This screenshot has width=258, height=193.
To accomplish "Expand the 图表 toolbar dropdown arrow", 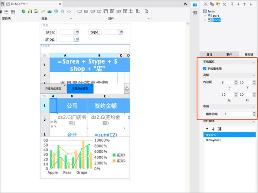I will [71, 19].
